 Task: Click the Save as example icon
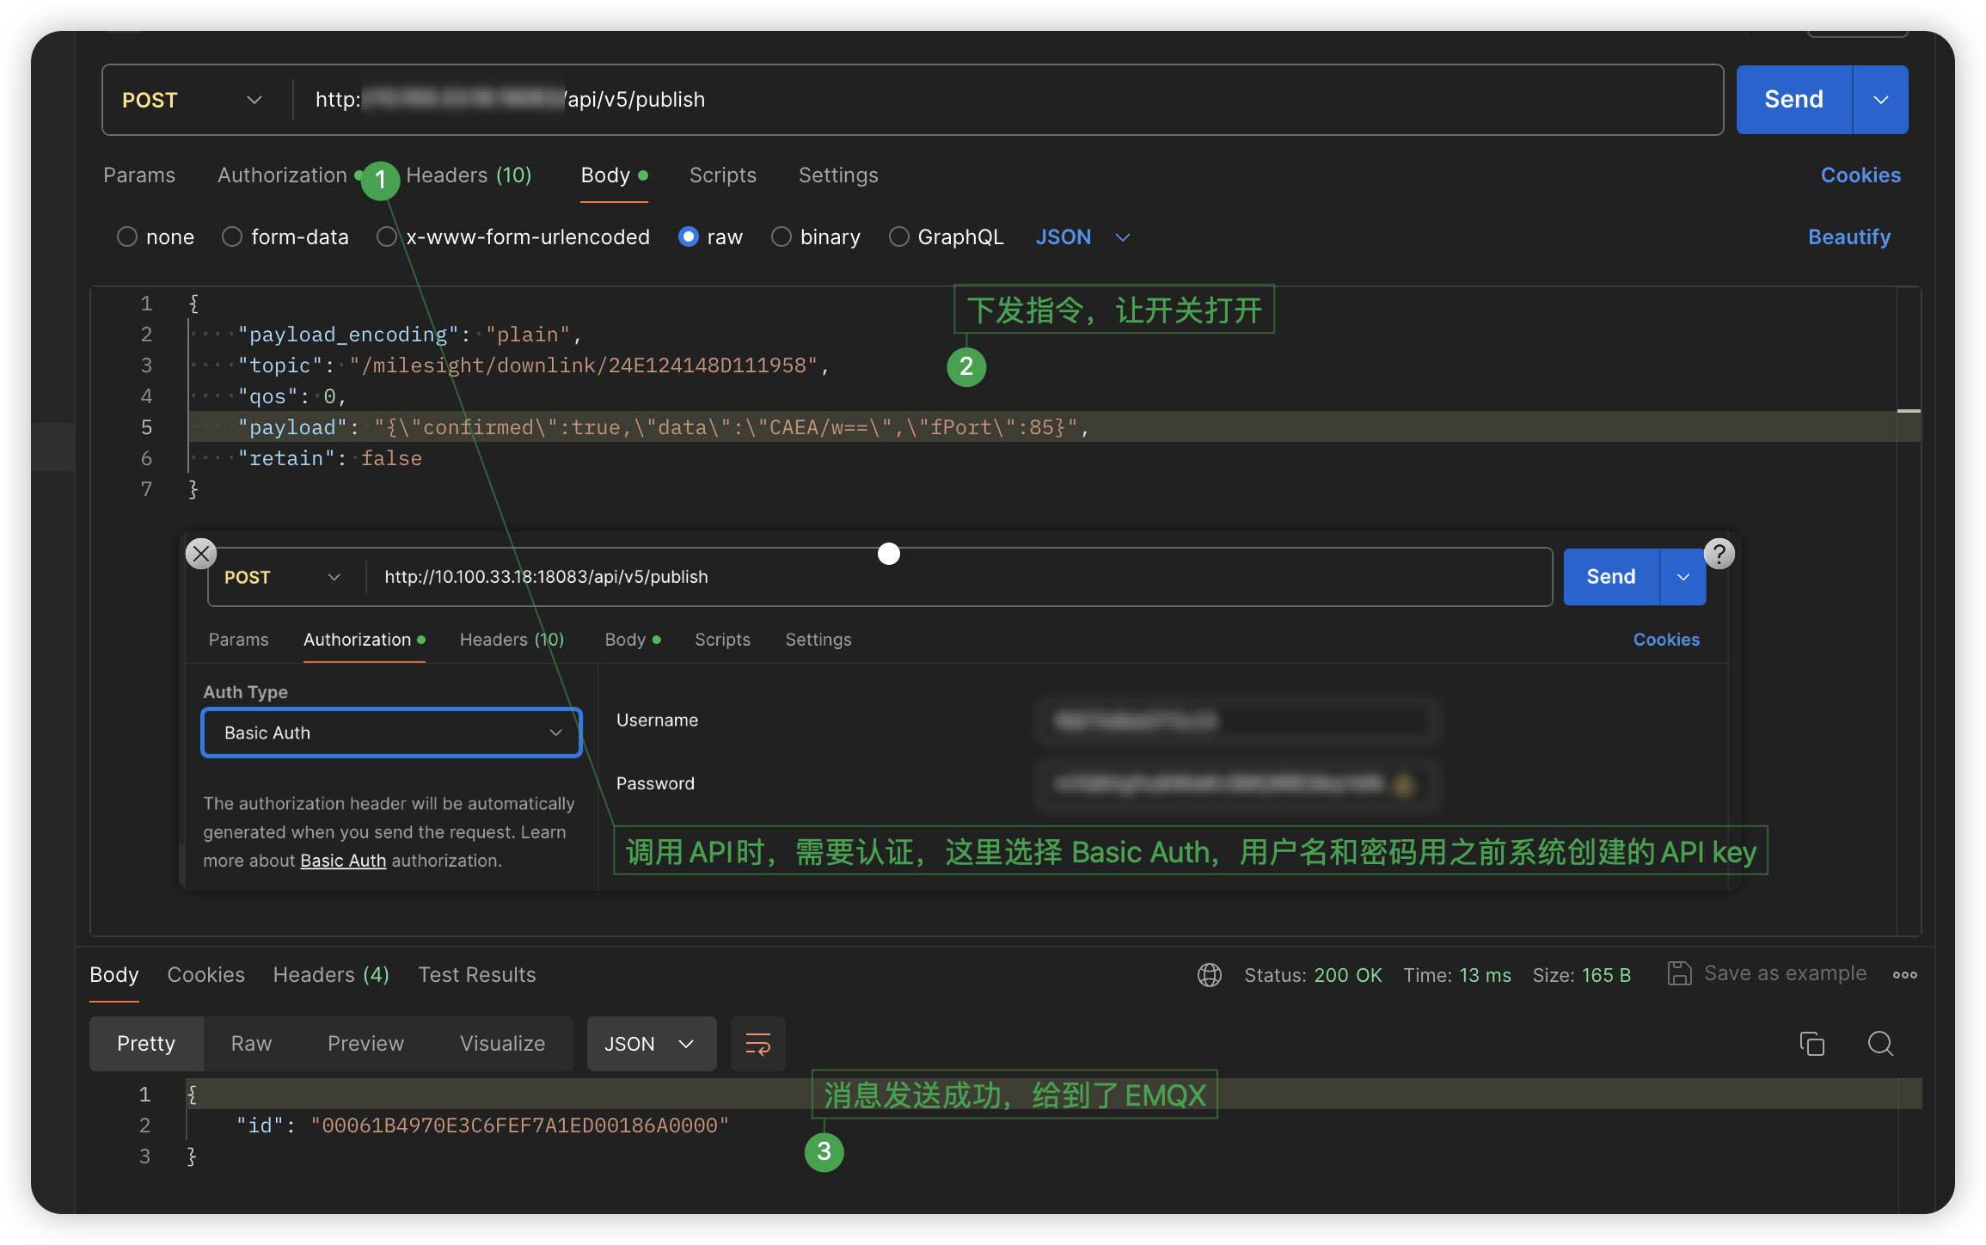pos(1679,973)
